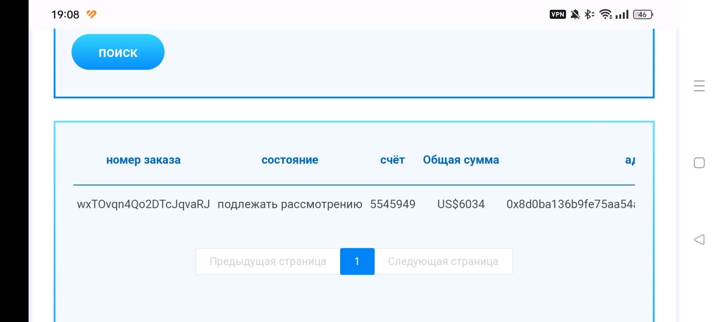Open the Android recent apps menu icon
Screen dimensions: 719x322
click(x=699, y=86)
